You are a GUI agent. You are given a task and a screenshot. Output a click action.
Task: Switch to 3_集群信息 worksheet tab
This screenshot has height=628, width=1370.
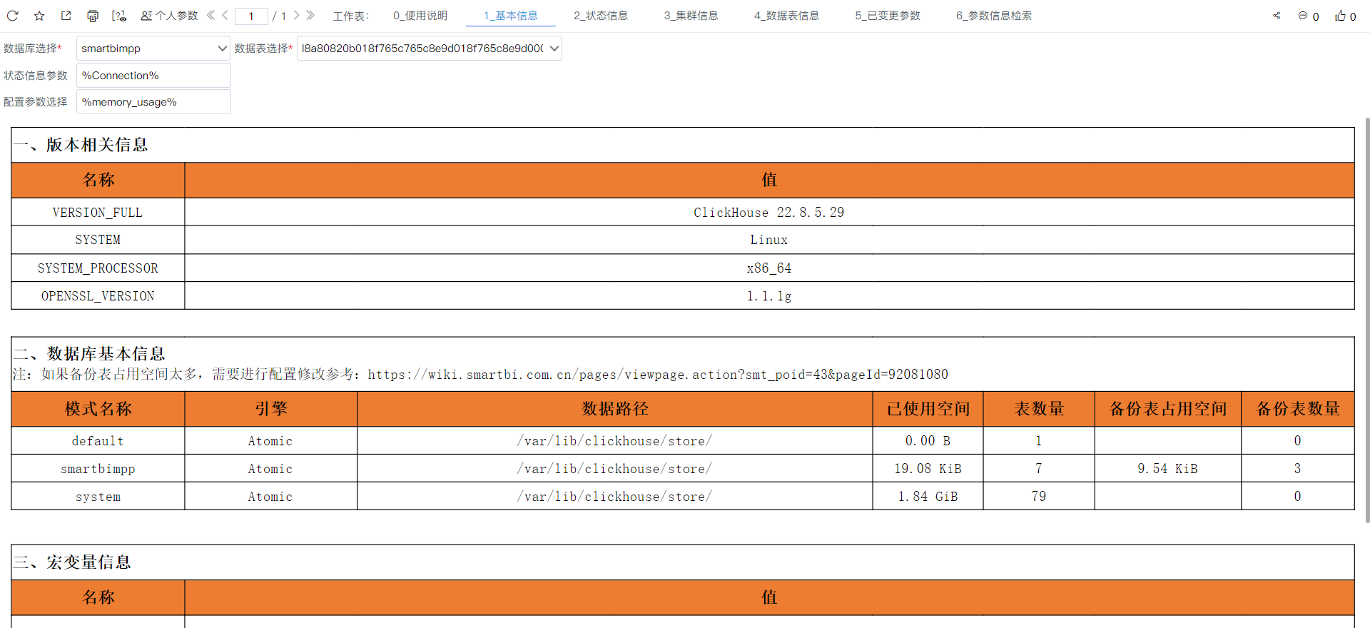(691, 16)
